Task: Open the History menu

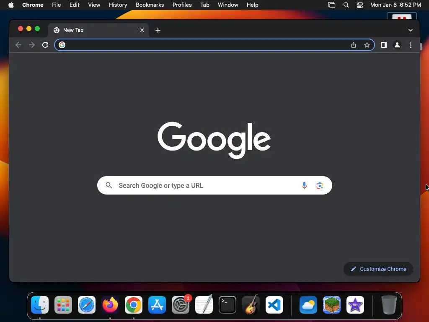Action: click(x=118, y=5)
